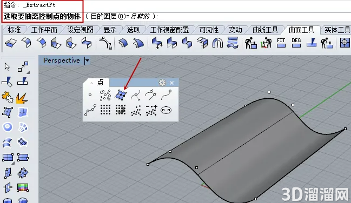Click the first worker figure rebuild surface icon
The image size is (351, 203).
[251, 43]
